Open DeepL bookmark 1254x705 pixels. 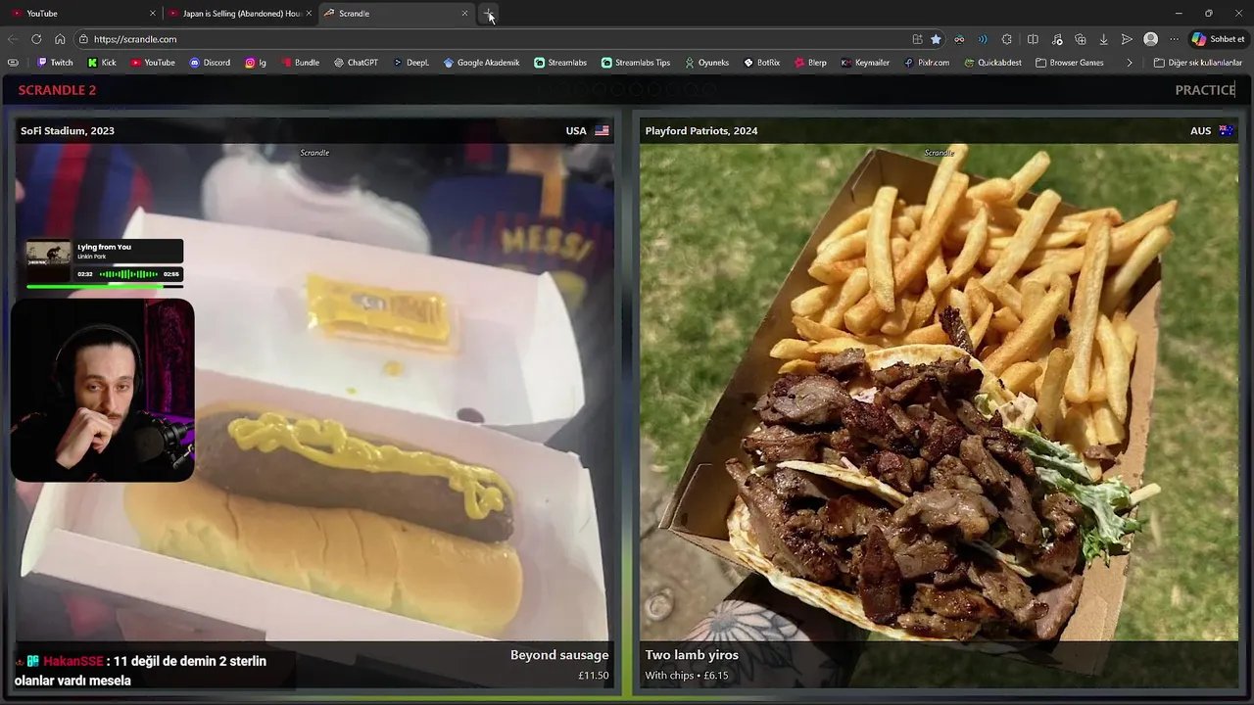click(411, 63)
